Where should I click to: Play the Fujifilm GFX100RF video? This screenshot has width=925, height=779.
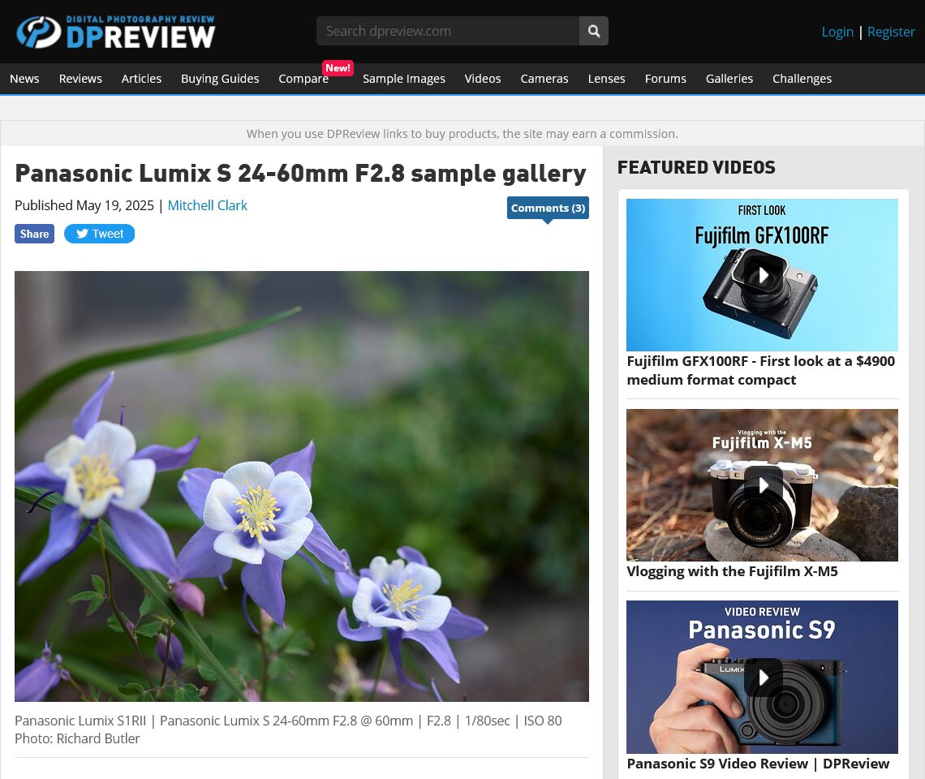(x=763, y=275)
